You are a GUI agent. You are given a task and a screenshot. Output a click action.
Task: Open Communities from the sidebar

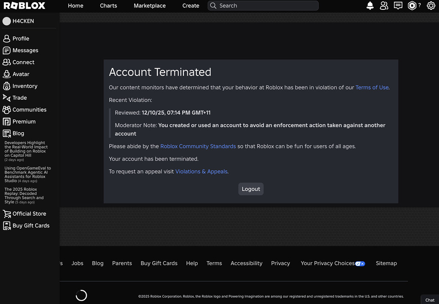coord(28,110)
